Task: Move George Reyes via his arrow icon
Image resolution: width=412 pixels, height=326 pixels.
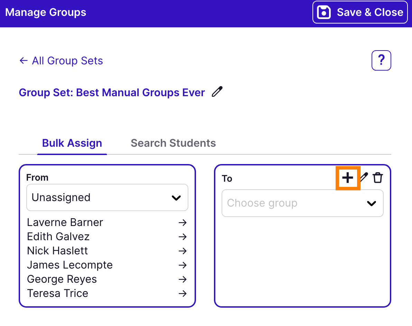Action: (x=182, y=279)
